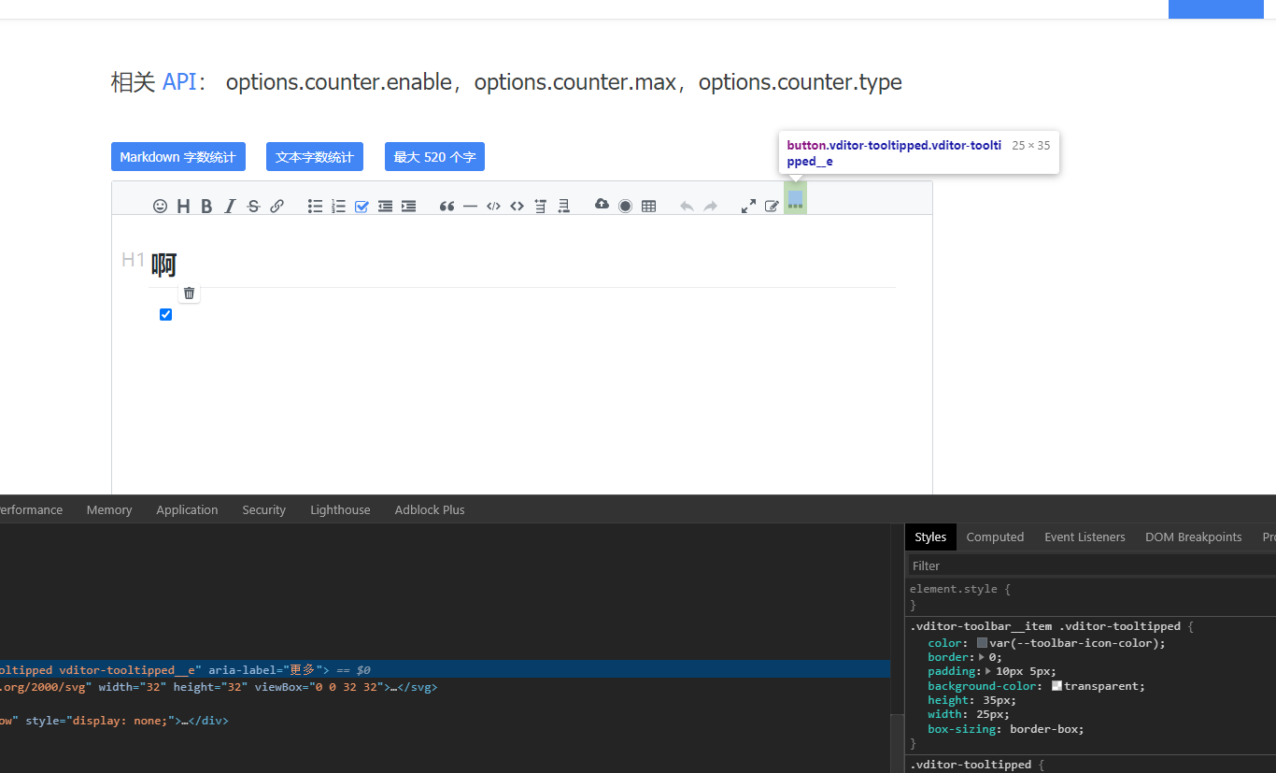Click the 最大 520 个字 button
This screenshot has height=773, width=1276.
click(x=434, y=156)
